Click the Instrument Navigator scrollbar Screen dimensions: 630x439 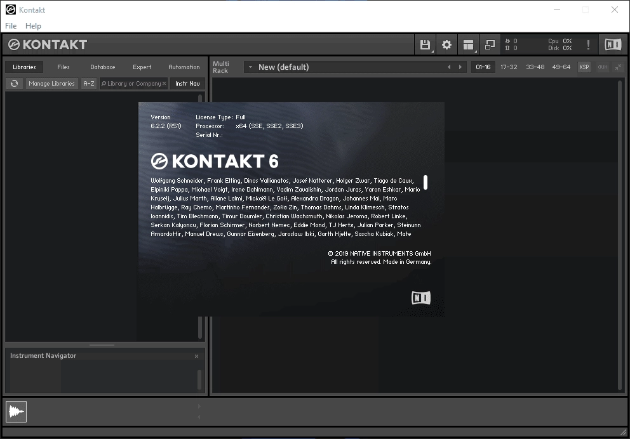[x=199, y=379]
